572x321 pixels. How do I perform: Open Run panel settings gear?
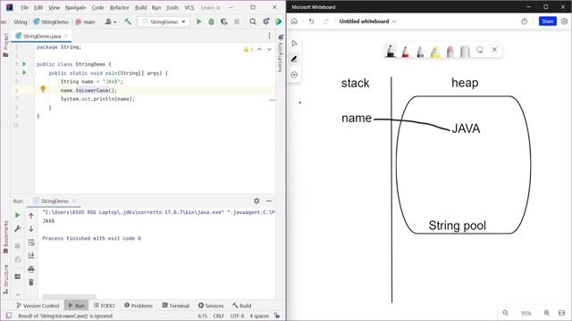tap(257, 201)
